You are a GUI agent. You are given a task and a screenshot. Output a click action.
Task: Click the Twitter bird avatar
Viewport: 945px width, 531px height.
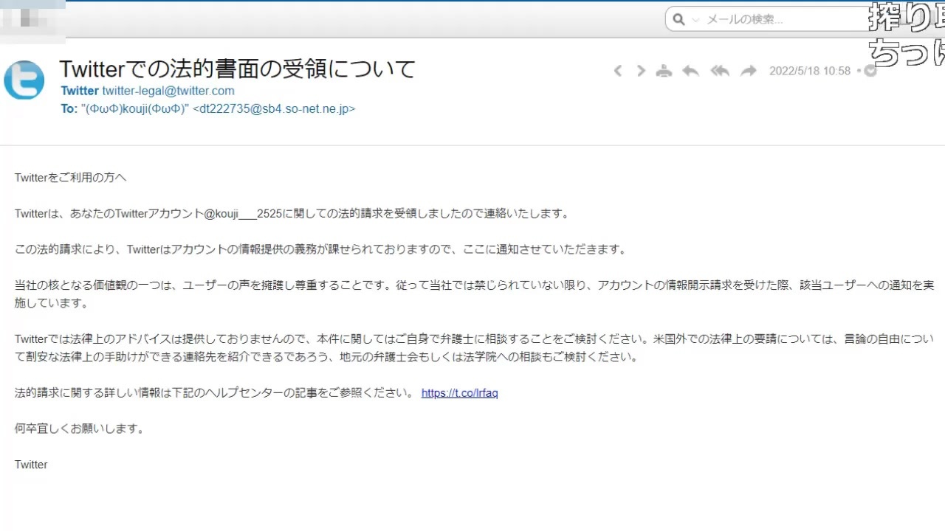click(24, 80)
